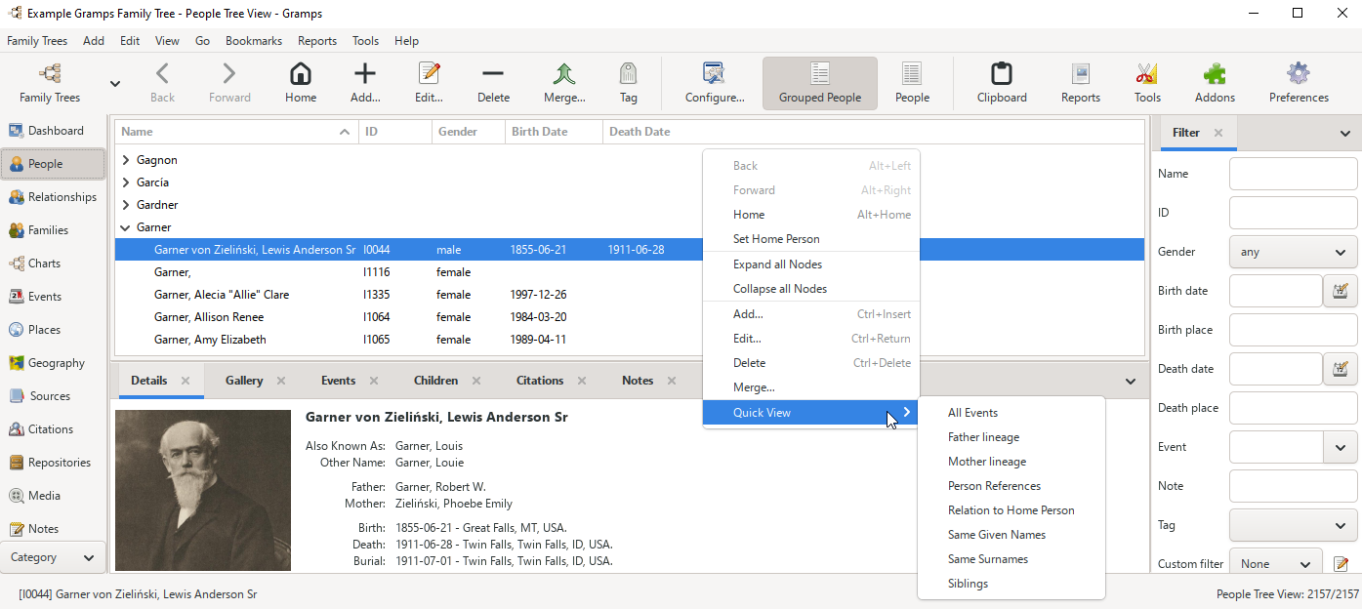Open Media in the sidebar
This screenshot has height=609, width=1362.
point(54,496)
